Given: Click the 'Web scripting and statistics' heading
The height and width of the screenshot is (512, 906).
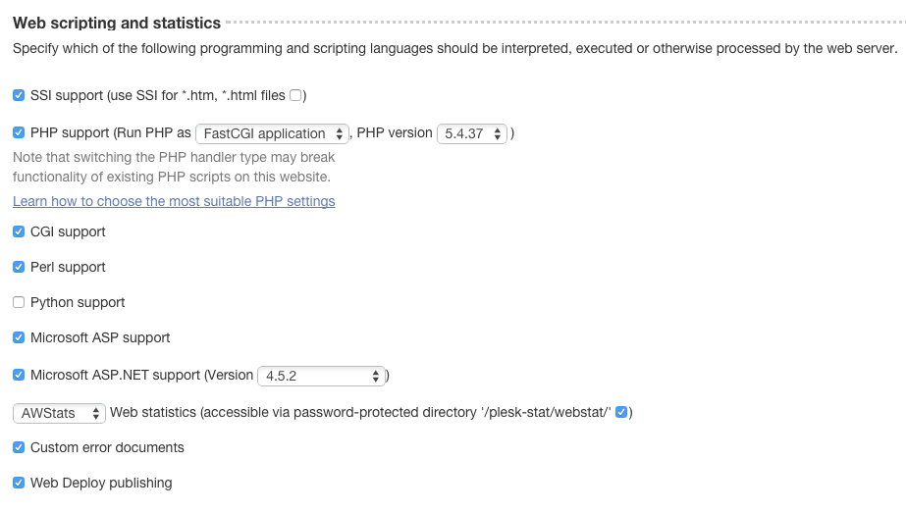Looking at the screenshot, I should 117,23.
